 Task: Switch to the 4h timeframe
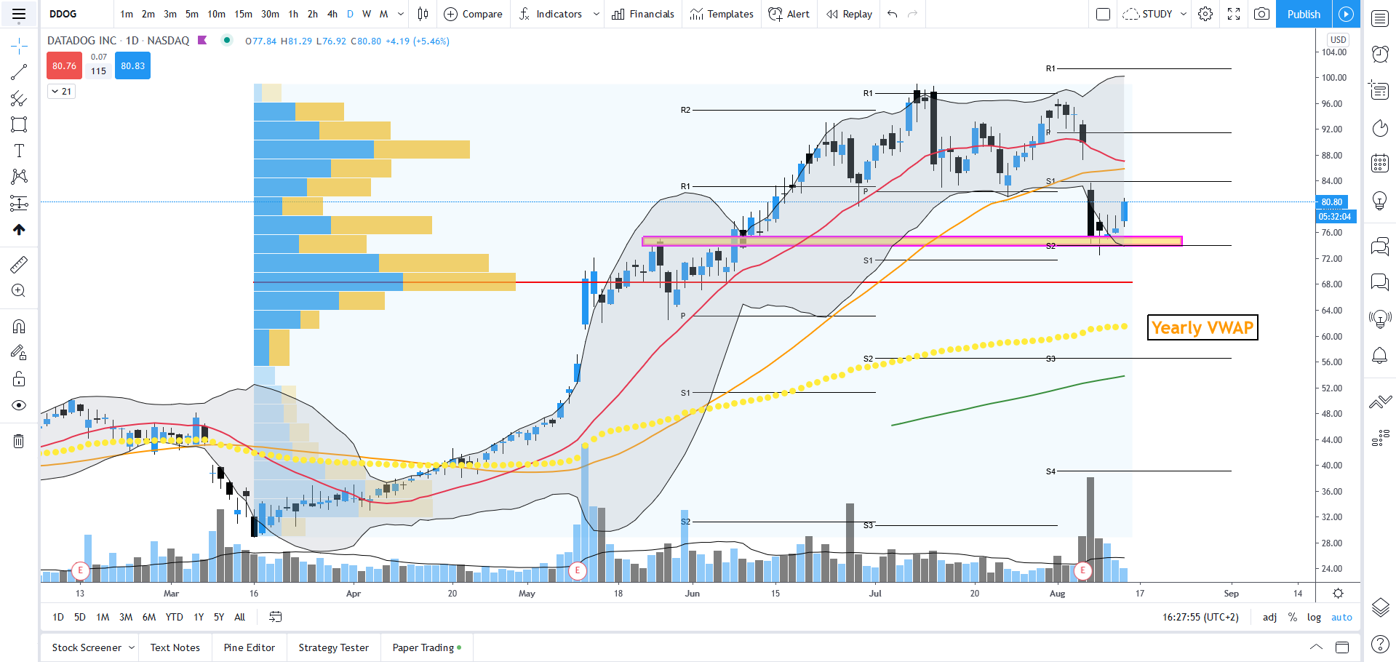point(332,14)
